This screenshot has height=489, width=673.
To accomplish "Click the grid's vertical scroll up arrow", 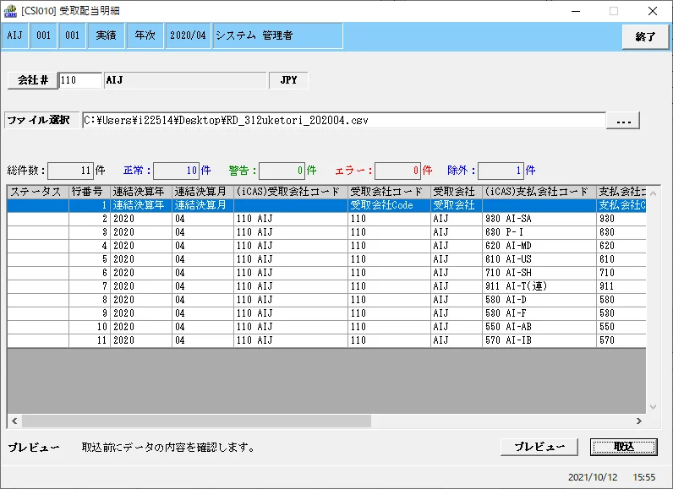I will (x=653, y=193).
